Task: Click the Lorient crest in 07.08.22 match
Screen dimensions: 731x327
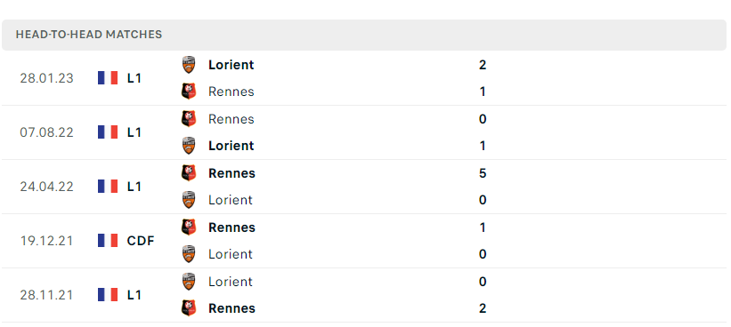Action: click(189, 146)
